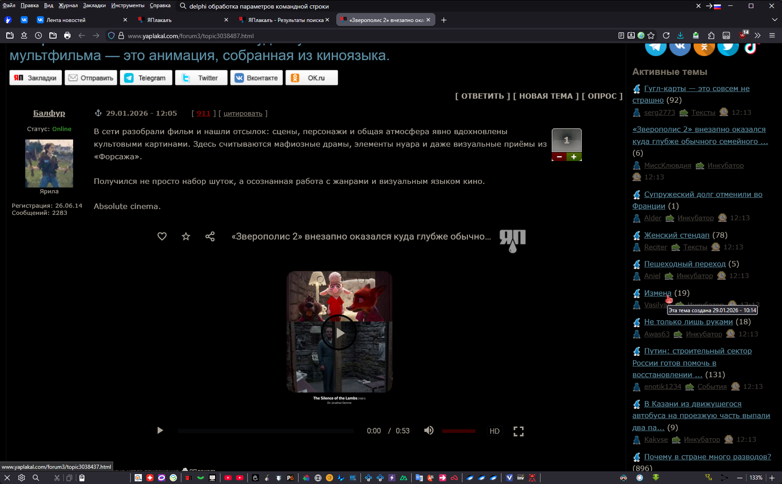782x484 pixels.
Task: Click цитировать to quote post
Action: [x=243, y=113]
